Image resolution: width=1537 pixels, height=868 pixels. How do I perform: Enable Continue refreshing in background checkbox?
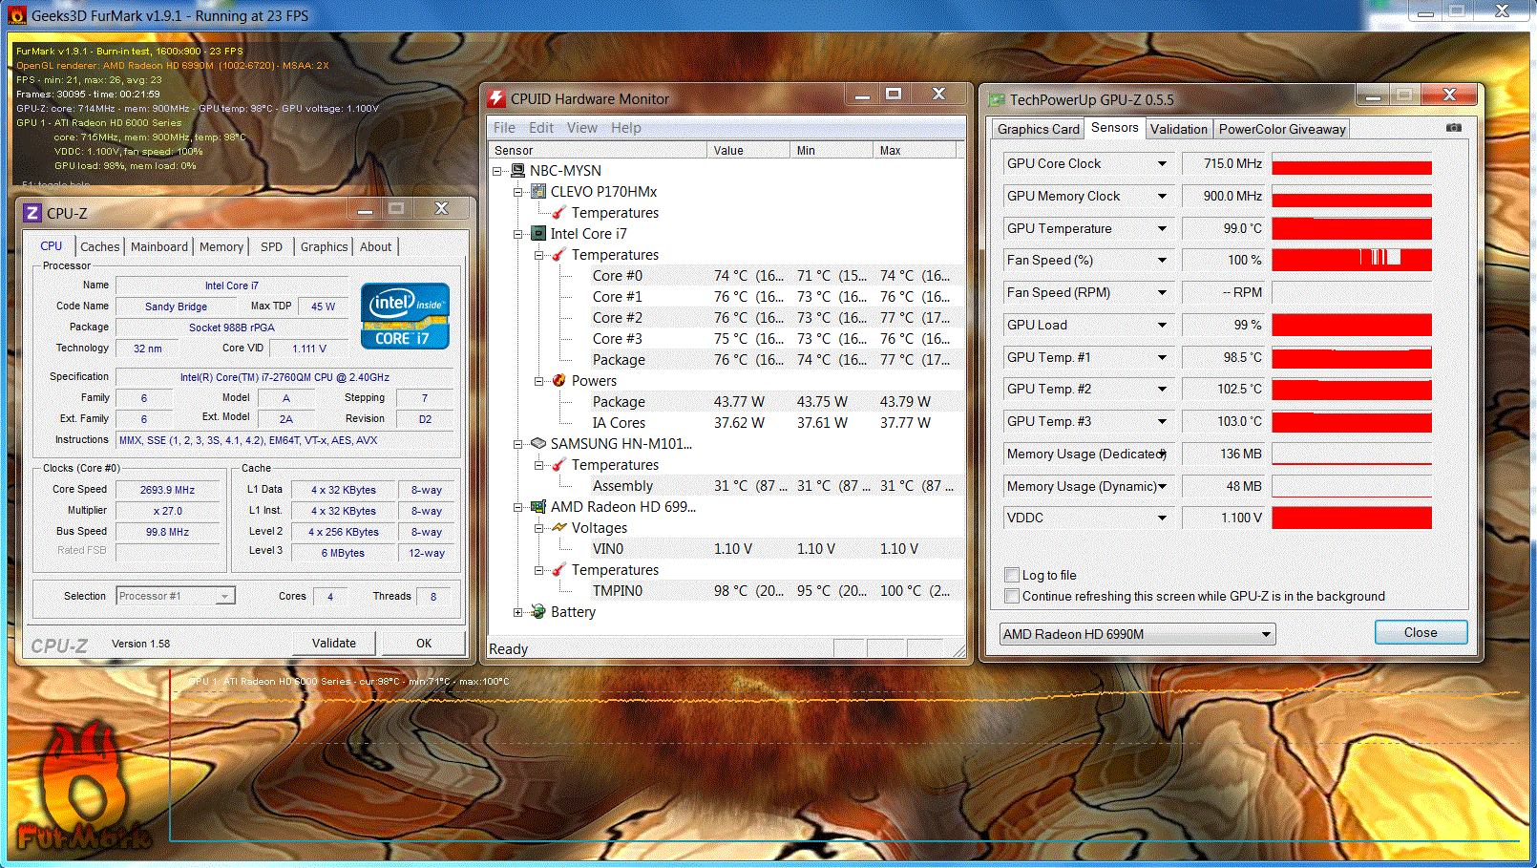point(1012,596)
